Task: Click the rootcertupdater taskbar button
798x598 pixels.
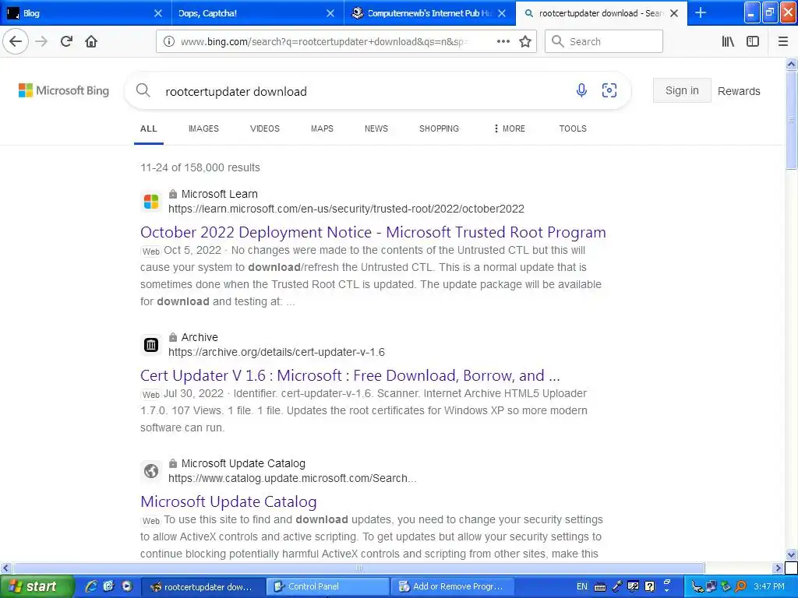Action: (x=202, y=586)
